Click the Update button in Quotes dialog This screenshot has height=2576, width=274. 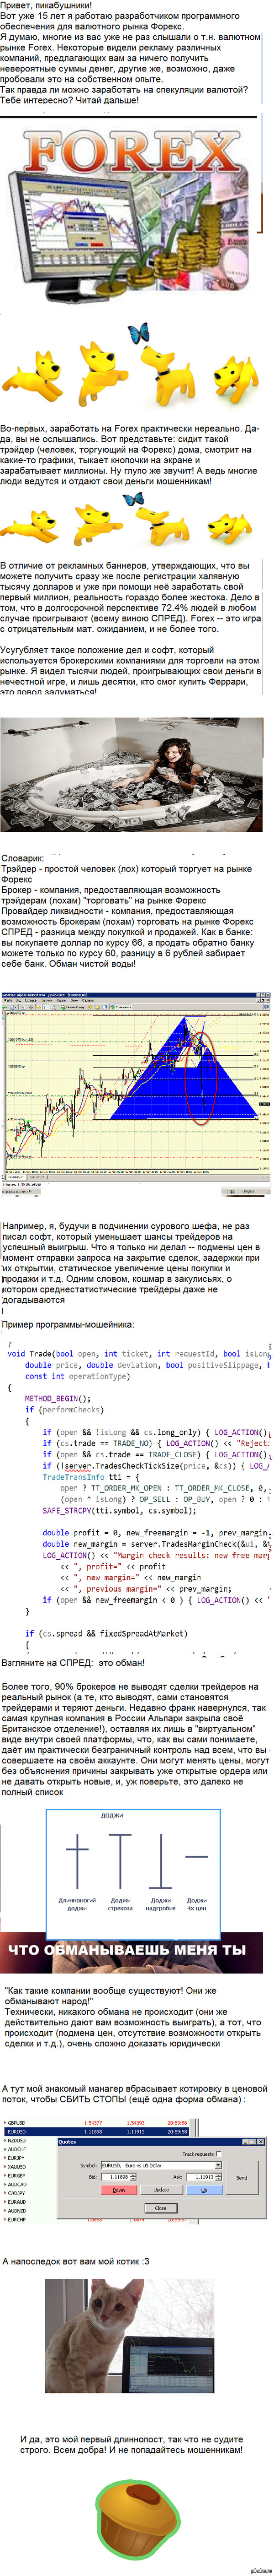[x=160, y=2190]
